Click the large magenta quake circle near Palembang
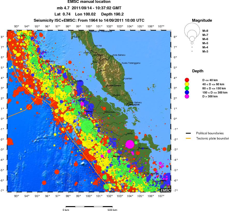 click(x=130, y=144)
